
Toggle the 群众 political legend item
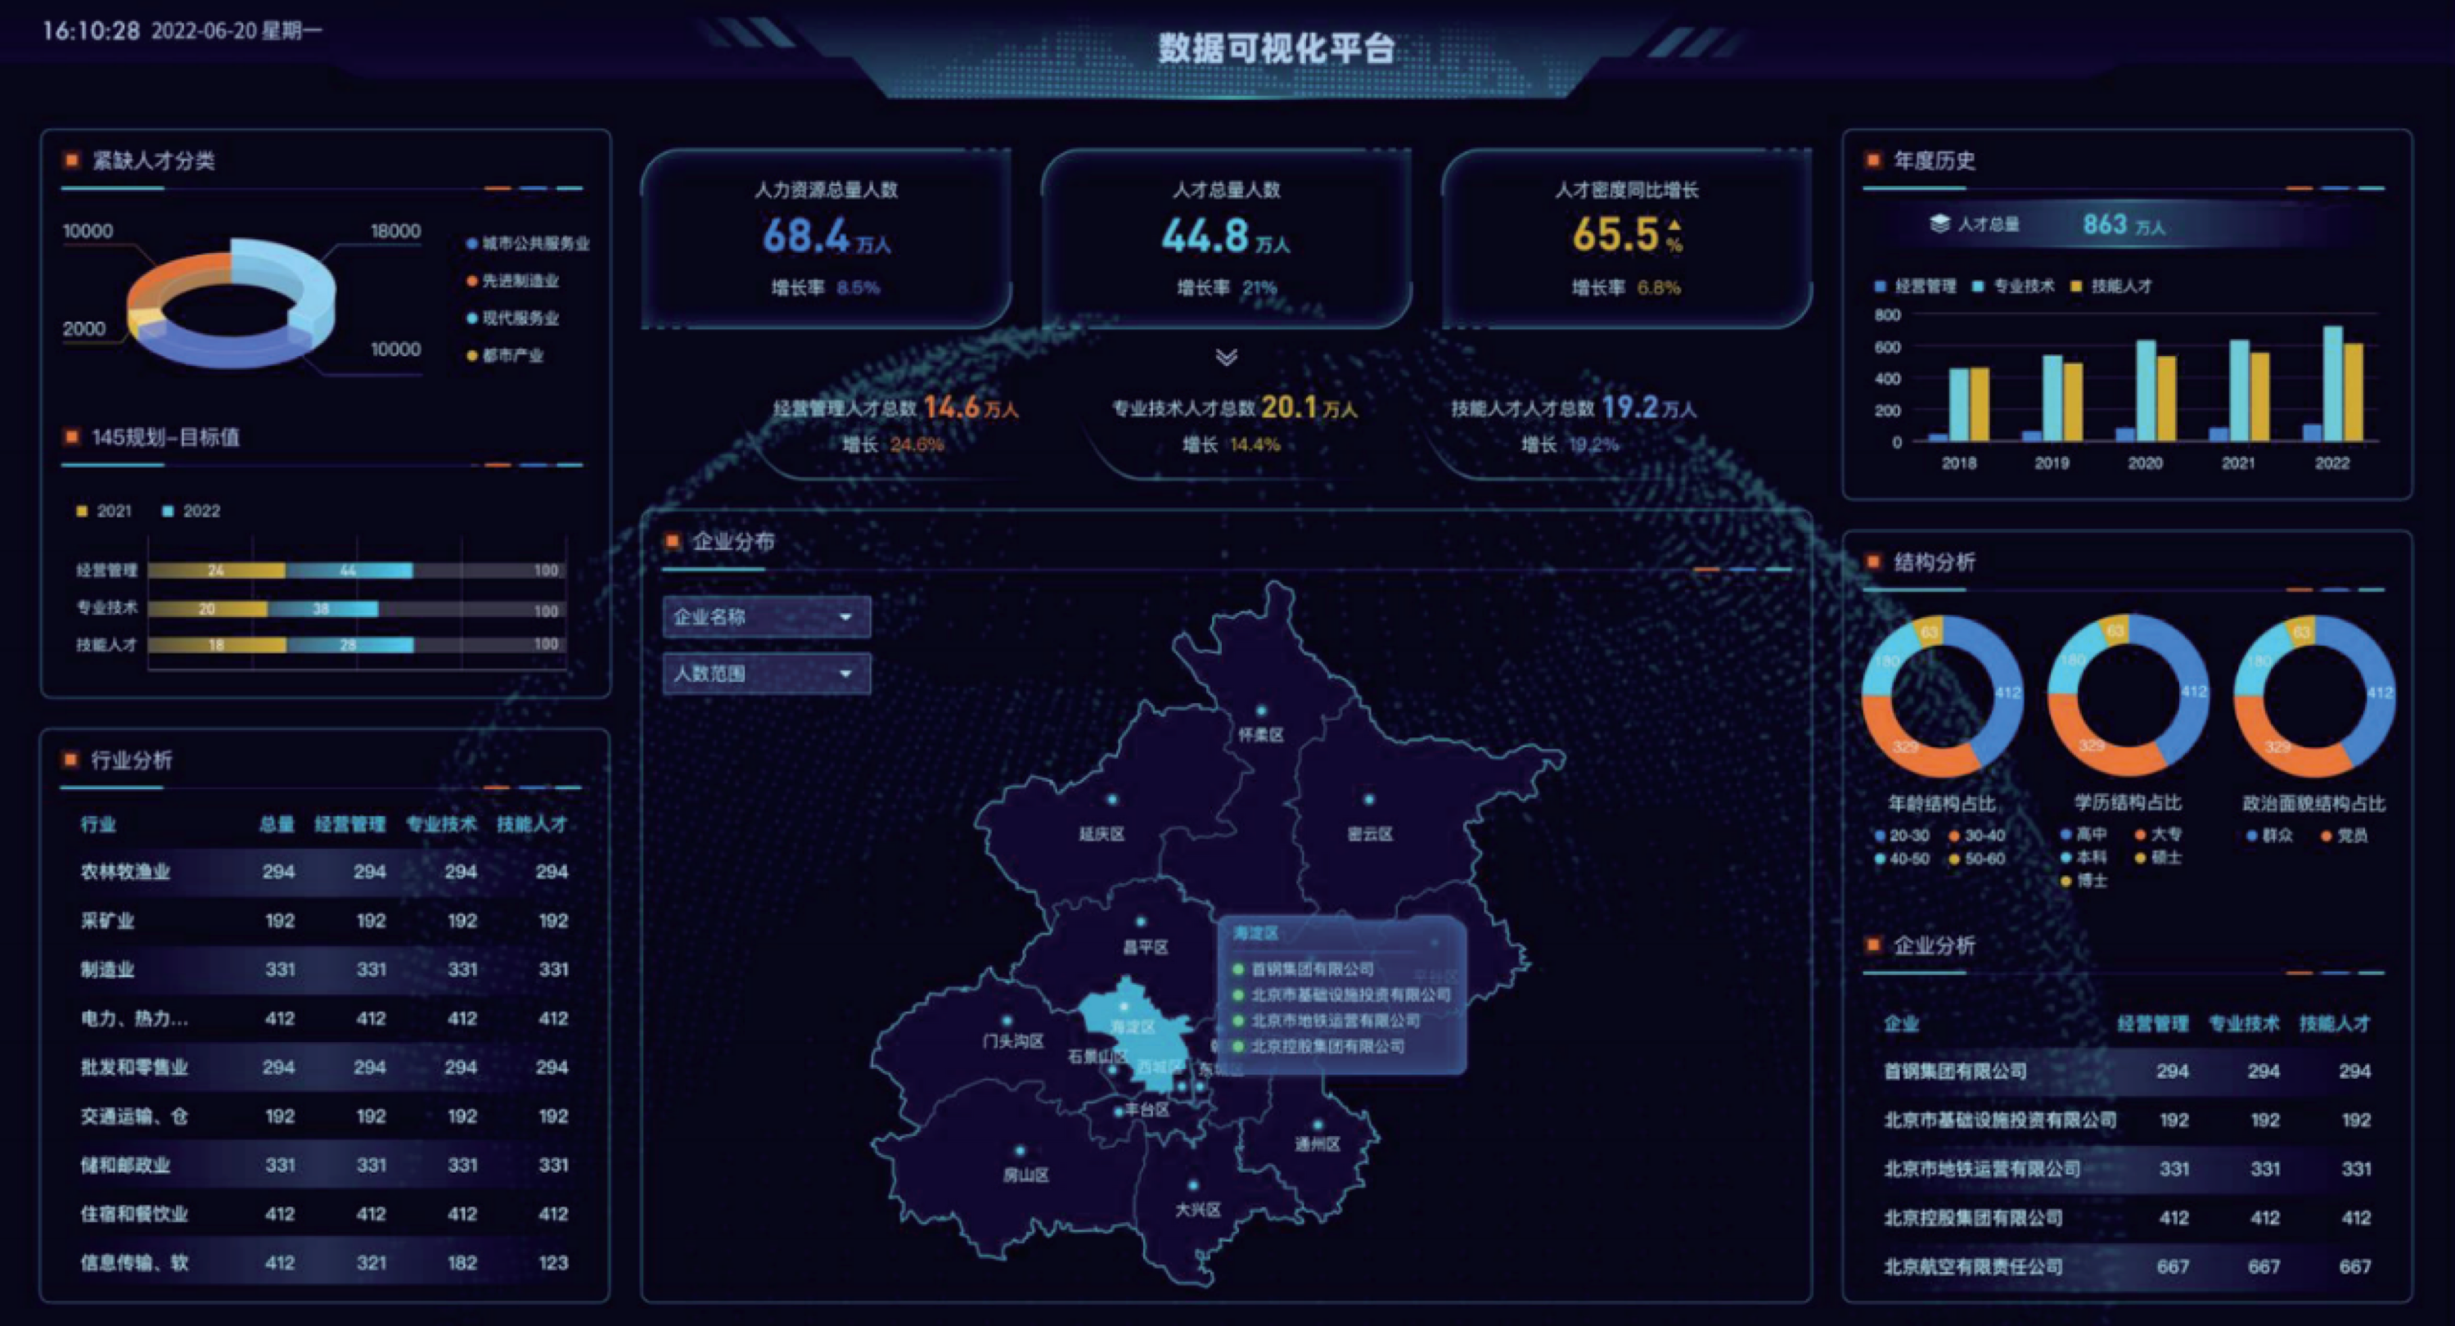click(x=2269, y=836)
